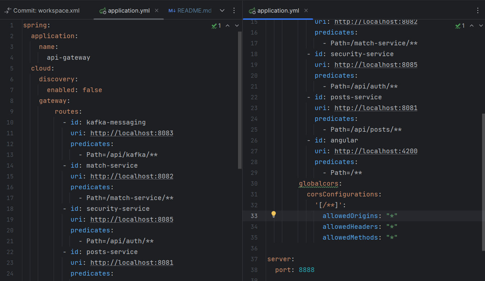Viewport: 485px width, 281px height.
Task: Click 'corsConfigurations:' on line 31
Action: tap(344, 194)
